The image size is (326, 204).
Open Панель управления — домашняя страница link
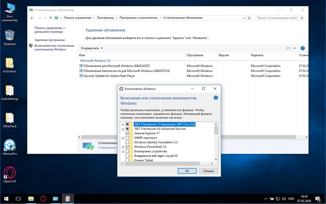pyautogui.click(x=50, y=30)
